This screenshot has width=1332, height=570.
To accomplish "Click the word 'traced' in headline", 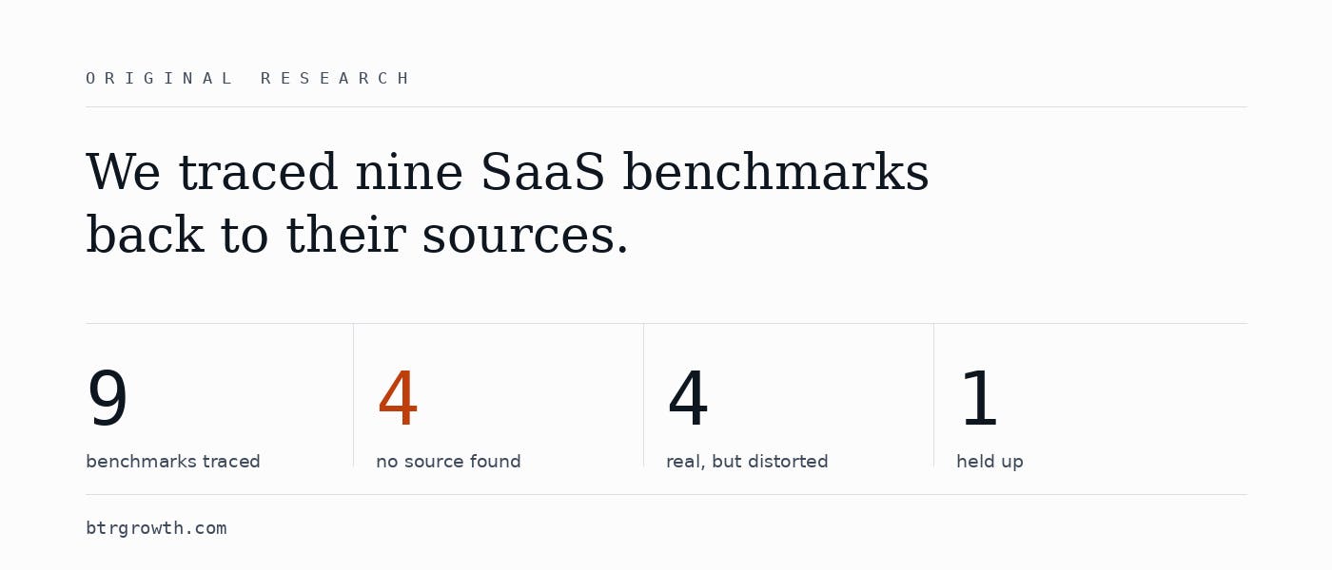I will [x=258, y=174].
